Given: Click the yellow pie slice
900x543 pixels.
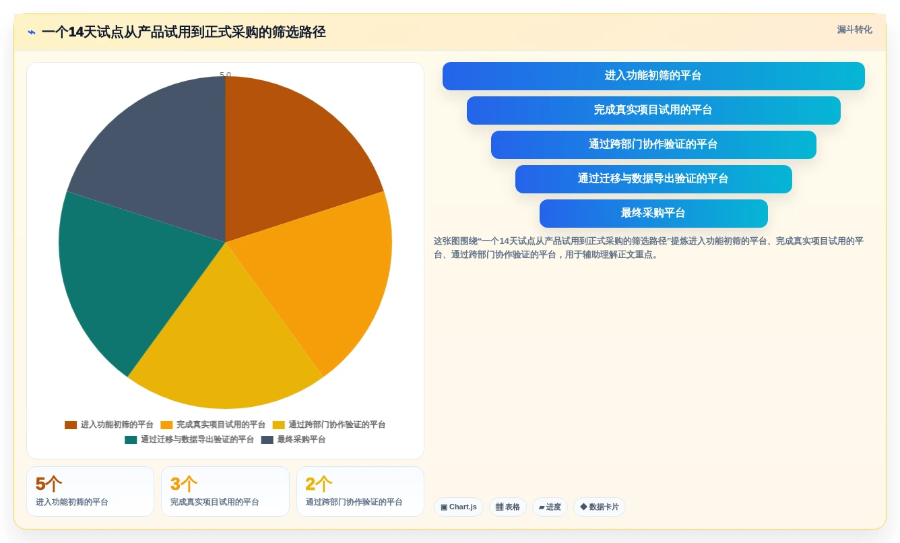Looking at the screenshot, I should [x=226, y=344].
